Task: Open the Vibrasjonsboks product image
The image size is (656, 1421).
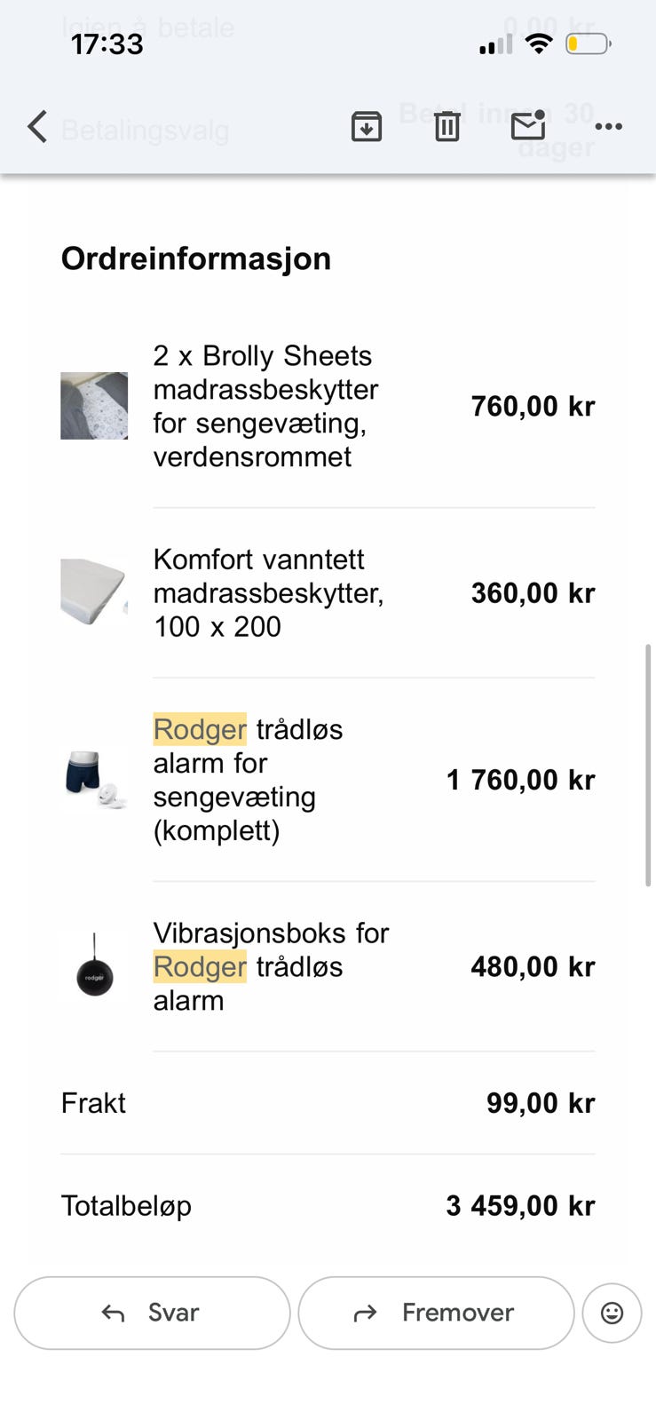Action: (x=94, y=966)
